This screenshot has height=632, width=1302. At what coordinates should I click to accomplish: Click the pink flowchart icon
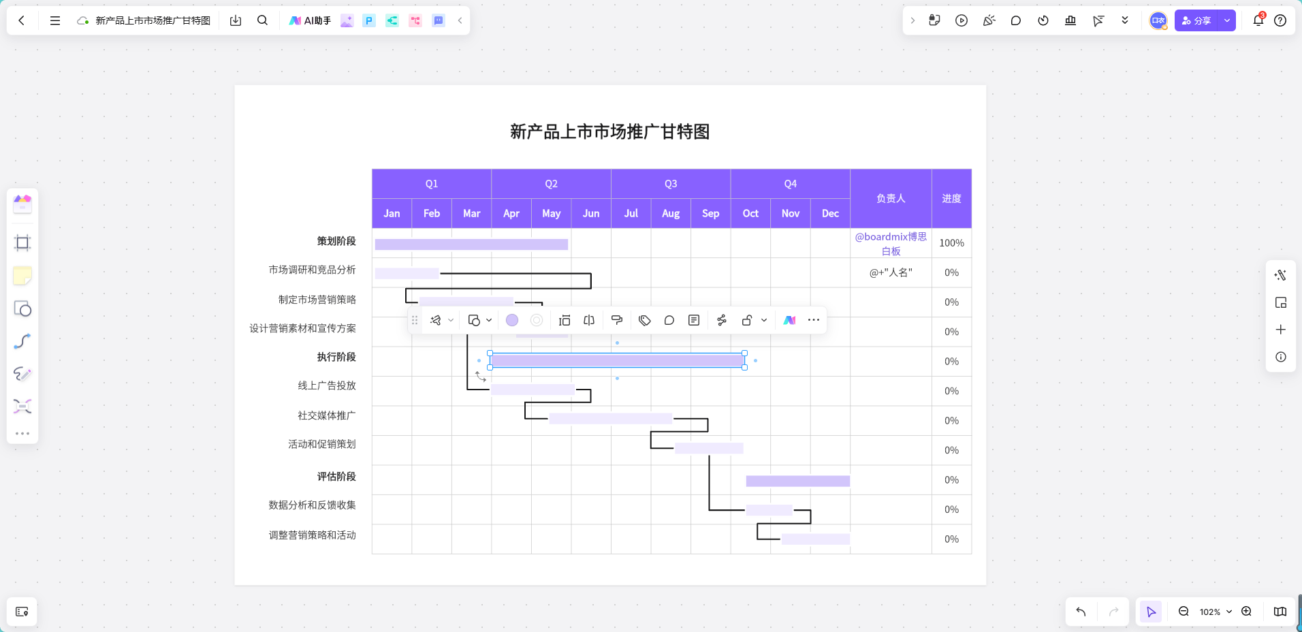click(415, 20)
